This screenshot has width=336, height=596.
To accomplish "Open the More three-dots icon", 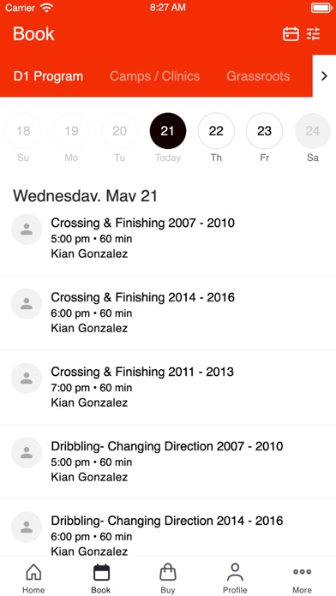I will pyautogui.click(x=302, y=572).
